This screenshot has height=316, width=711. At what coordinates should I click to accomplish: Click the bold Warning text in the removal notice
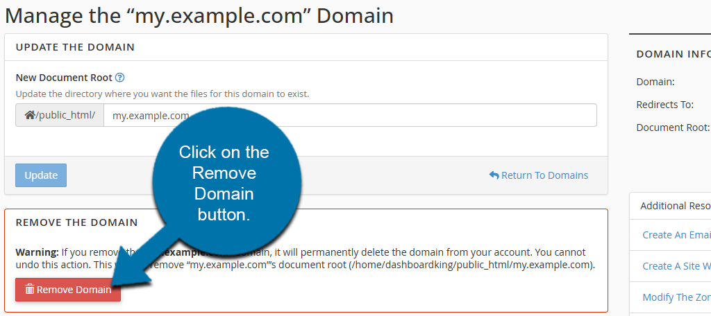37,252
